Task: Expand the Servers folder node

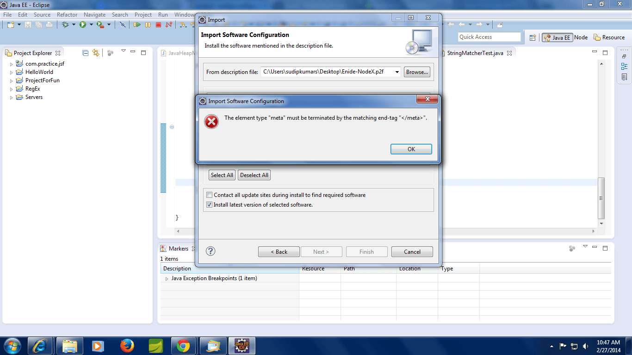Action: (x=12, y=97)
